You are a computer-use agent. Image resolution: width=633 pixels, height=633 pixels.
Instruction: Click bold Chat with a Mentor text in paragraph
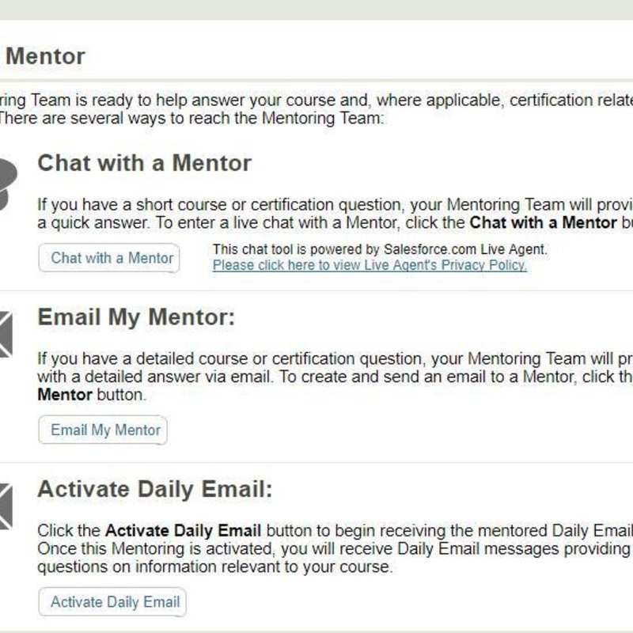(544, 223)
